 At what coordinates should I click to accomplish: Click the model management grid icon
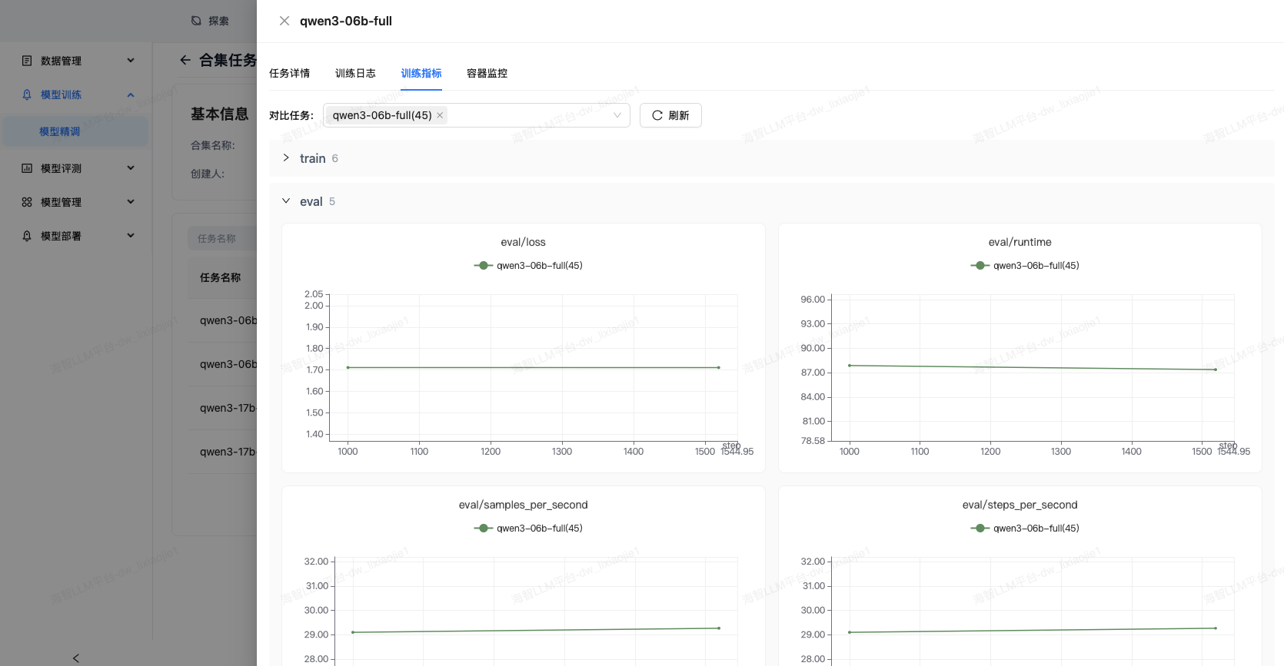(x=27, y=202)
